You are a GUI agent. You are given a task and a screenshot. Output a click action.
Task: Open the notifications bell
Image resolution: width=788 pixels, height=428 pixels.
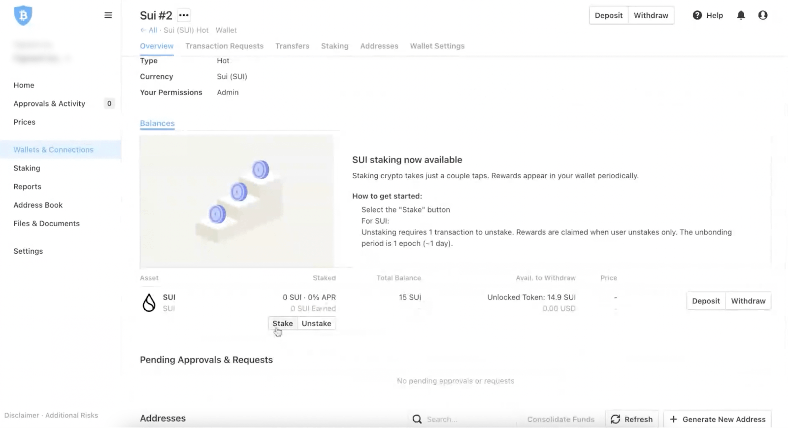[x=741, y=15]
